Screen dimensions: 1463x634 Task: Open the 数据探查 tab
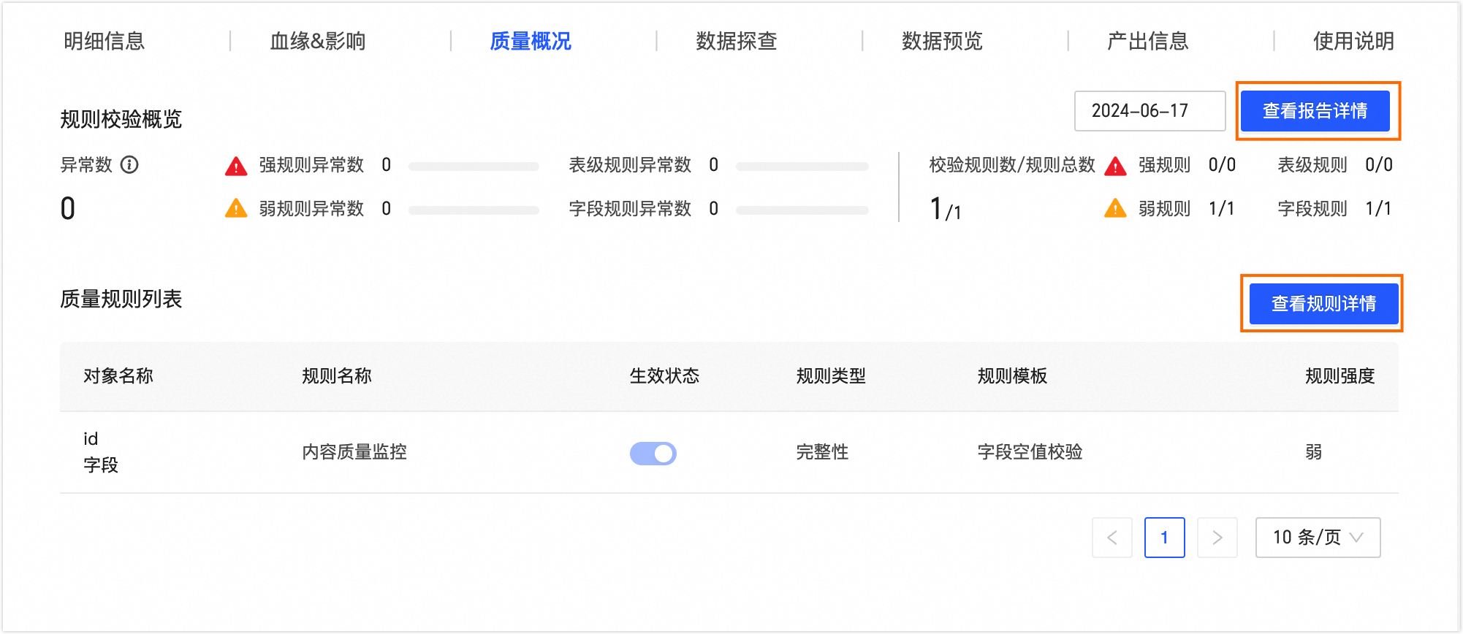(x=737, y=41)
